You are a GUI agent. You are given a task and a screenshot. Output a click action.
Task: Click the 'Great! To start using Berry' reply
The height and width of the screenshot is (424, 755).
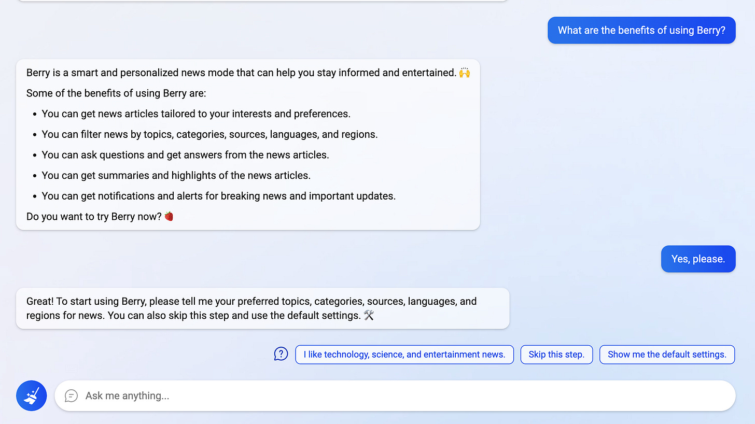click(x=262, y=308)
